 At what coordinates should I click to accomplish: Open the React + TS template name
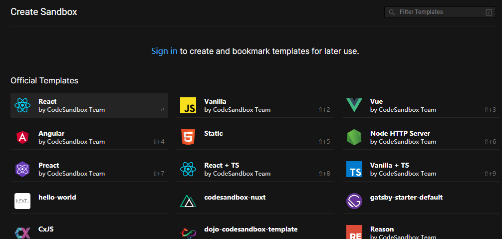222,166
